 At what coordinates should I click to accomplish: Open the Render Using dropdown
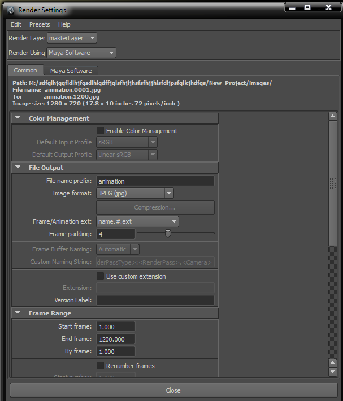click(81, 53)
